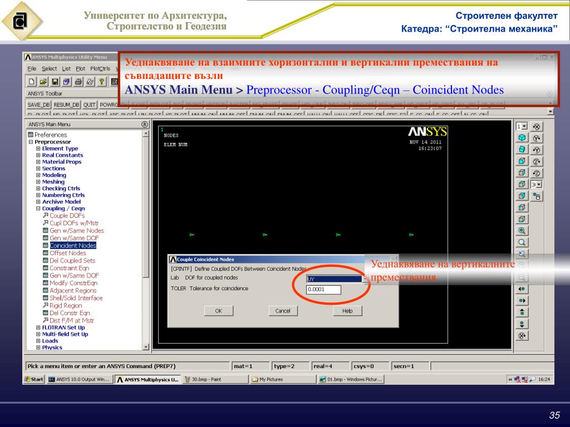This screenshot has width=570, height=427.
Task: Click Cancel in Couple Coincident Nodes dialog
Action: click(283, 311)
